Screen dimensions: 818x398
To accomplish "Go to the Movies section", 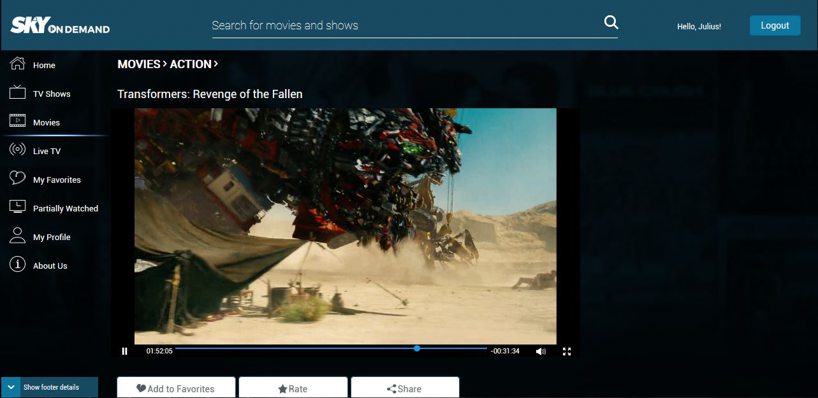I will [x=47, y=122].
